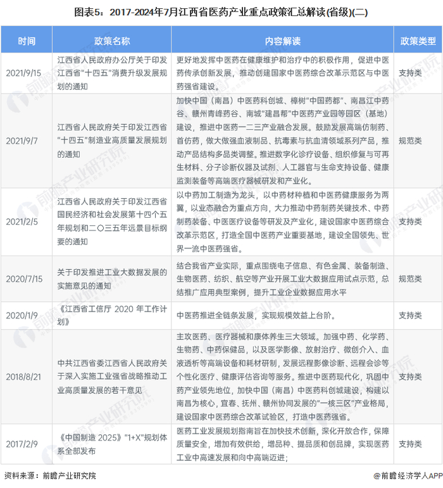
Task: Select the 时间 column header
Action: (27, 41)
